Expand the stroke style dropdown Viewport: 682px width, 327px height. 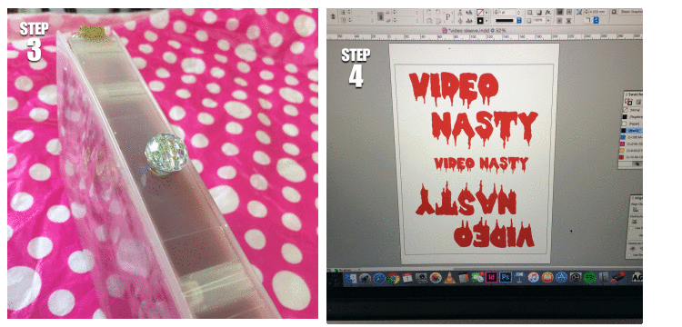point(519,20)
